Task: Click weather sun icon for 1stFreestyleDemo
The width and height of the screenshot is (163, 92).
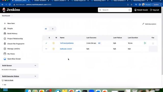Action: pos(53,43)
